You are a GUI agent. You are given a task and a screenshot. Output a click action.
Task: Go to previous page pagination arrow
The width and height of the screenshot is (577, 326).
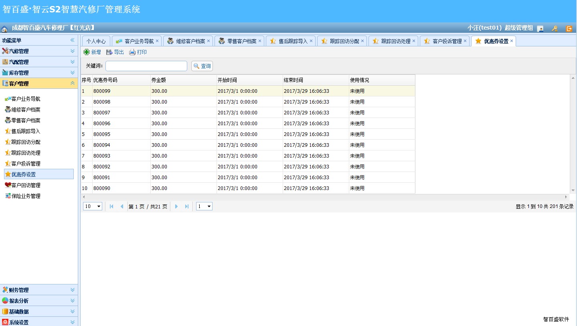pyautogui.click(x=122, y=206)
